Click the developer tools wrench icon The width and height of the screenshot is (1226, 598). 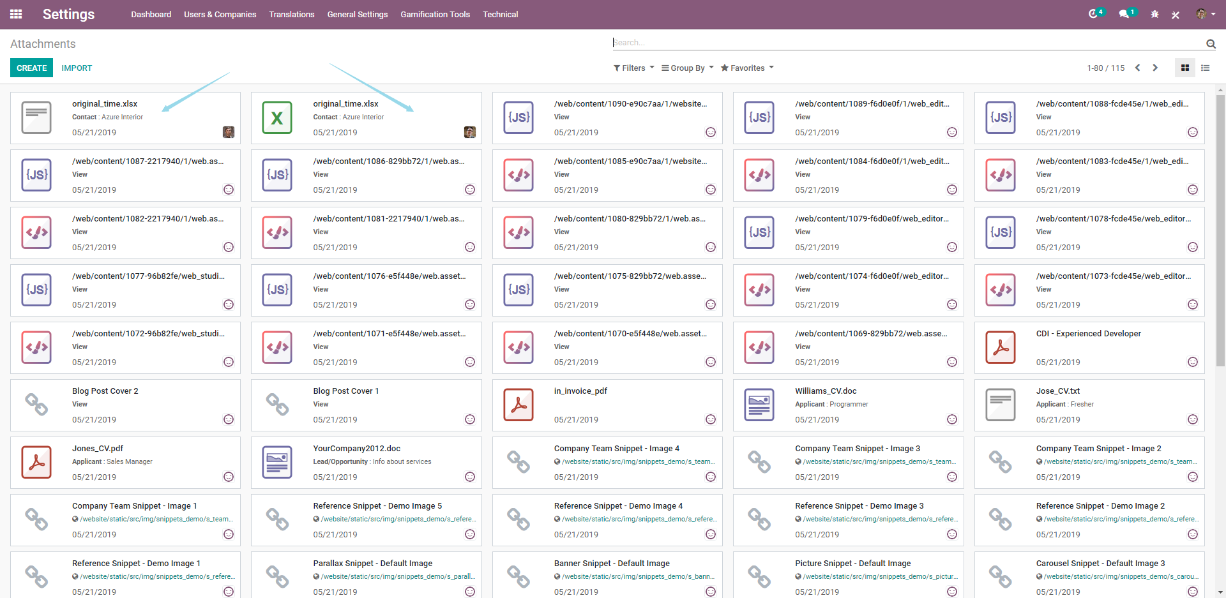(1175, 14)
